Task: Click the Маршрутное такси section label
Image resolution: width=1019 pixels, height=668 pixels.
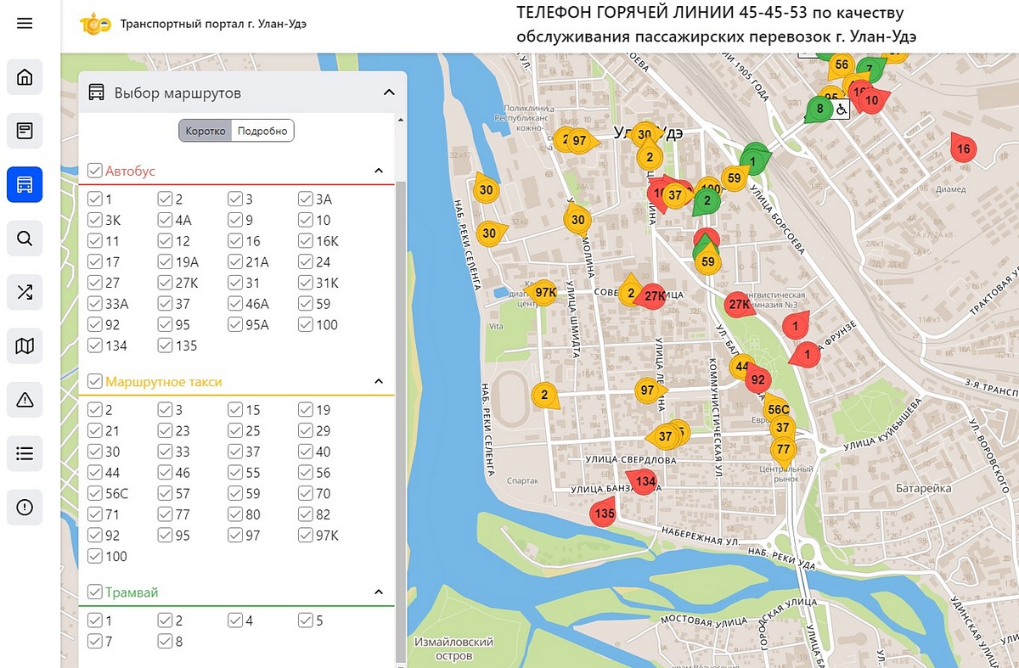Action: (x=164, y=382)
